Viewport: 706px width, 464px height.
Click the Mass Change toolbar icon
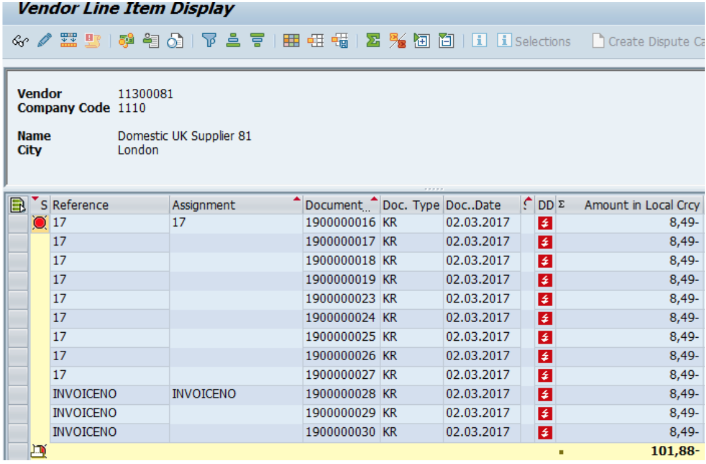tap(68, 41)
